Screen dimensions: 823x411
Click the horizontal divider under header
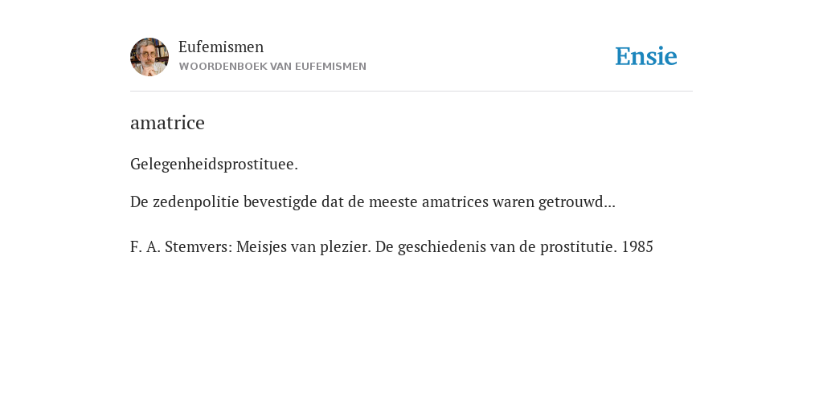[411, 92]
